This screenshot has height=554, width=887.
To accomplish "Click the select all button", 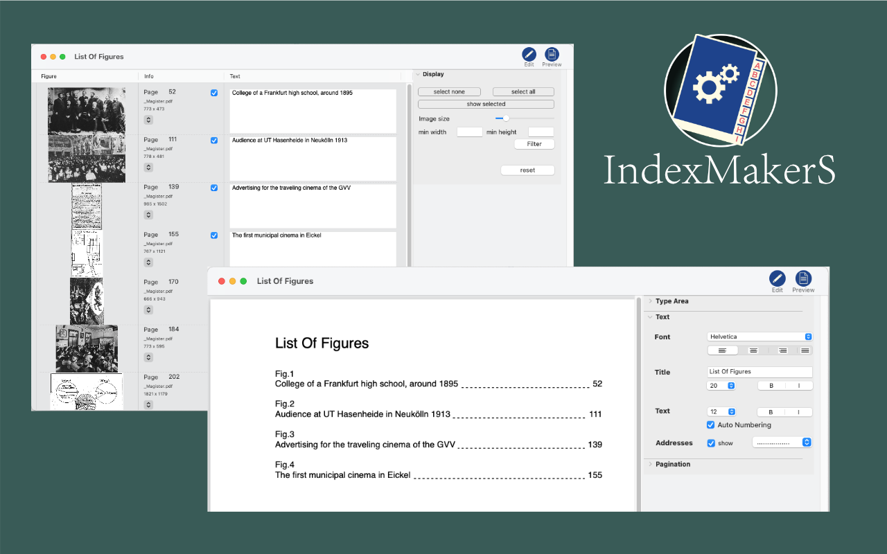I will (x=523, y=91).
